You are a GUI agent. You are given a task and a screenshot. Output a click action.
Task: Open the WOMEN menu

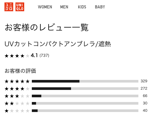[45, 7]
